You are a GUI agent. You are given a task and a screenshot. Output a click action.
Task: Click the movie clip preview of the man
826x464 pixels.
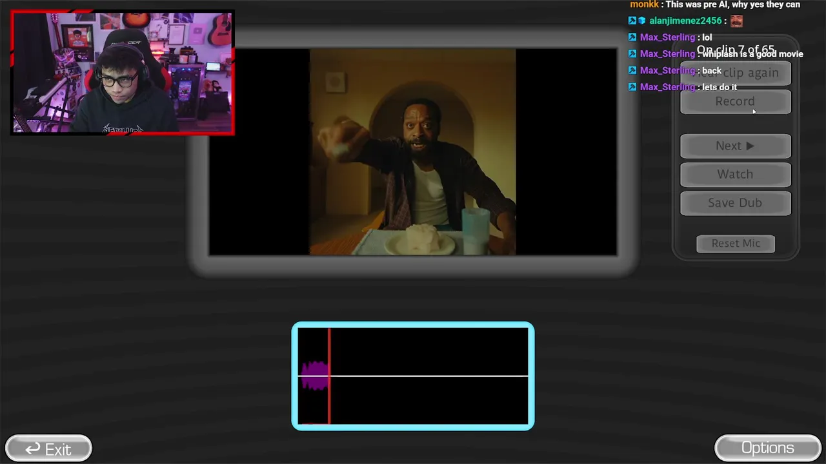tap(412, 152)
